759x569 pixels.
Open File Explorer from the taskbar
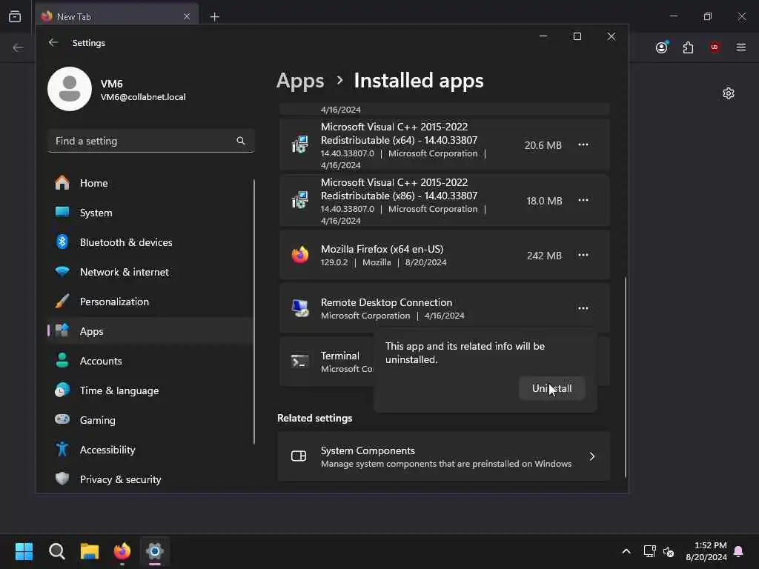pos(90,551)
